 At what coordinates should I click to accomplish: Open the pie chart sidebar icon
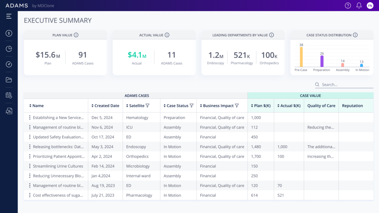[x=9, y=49]
